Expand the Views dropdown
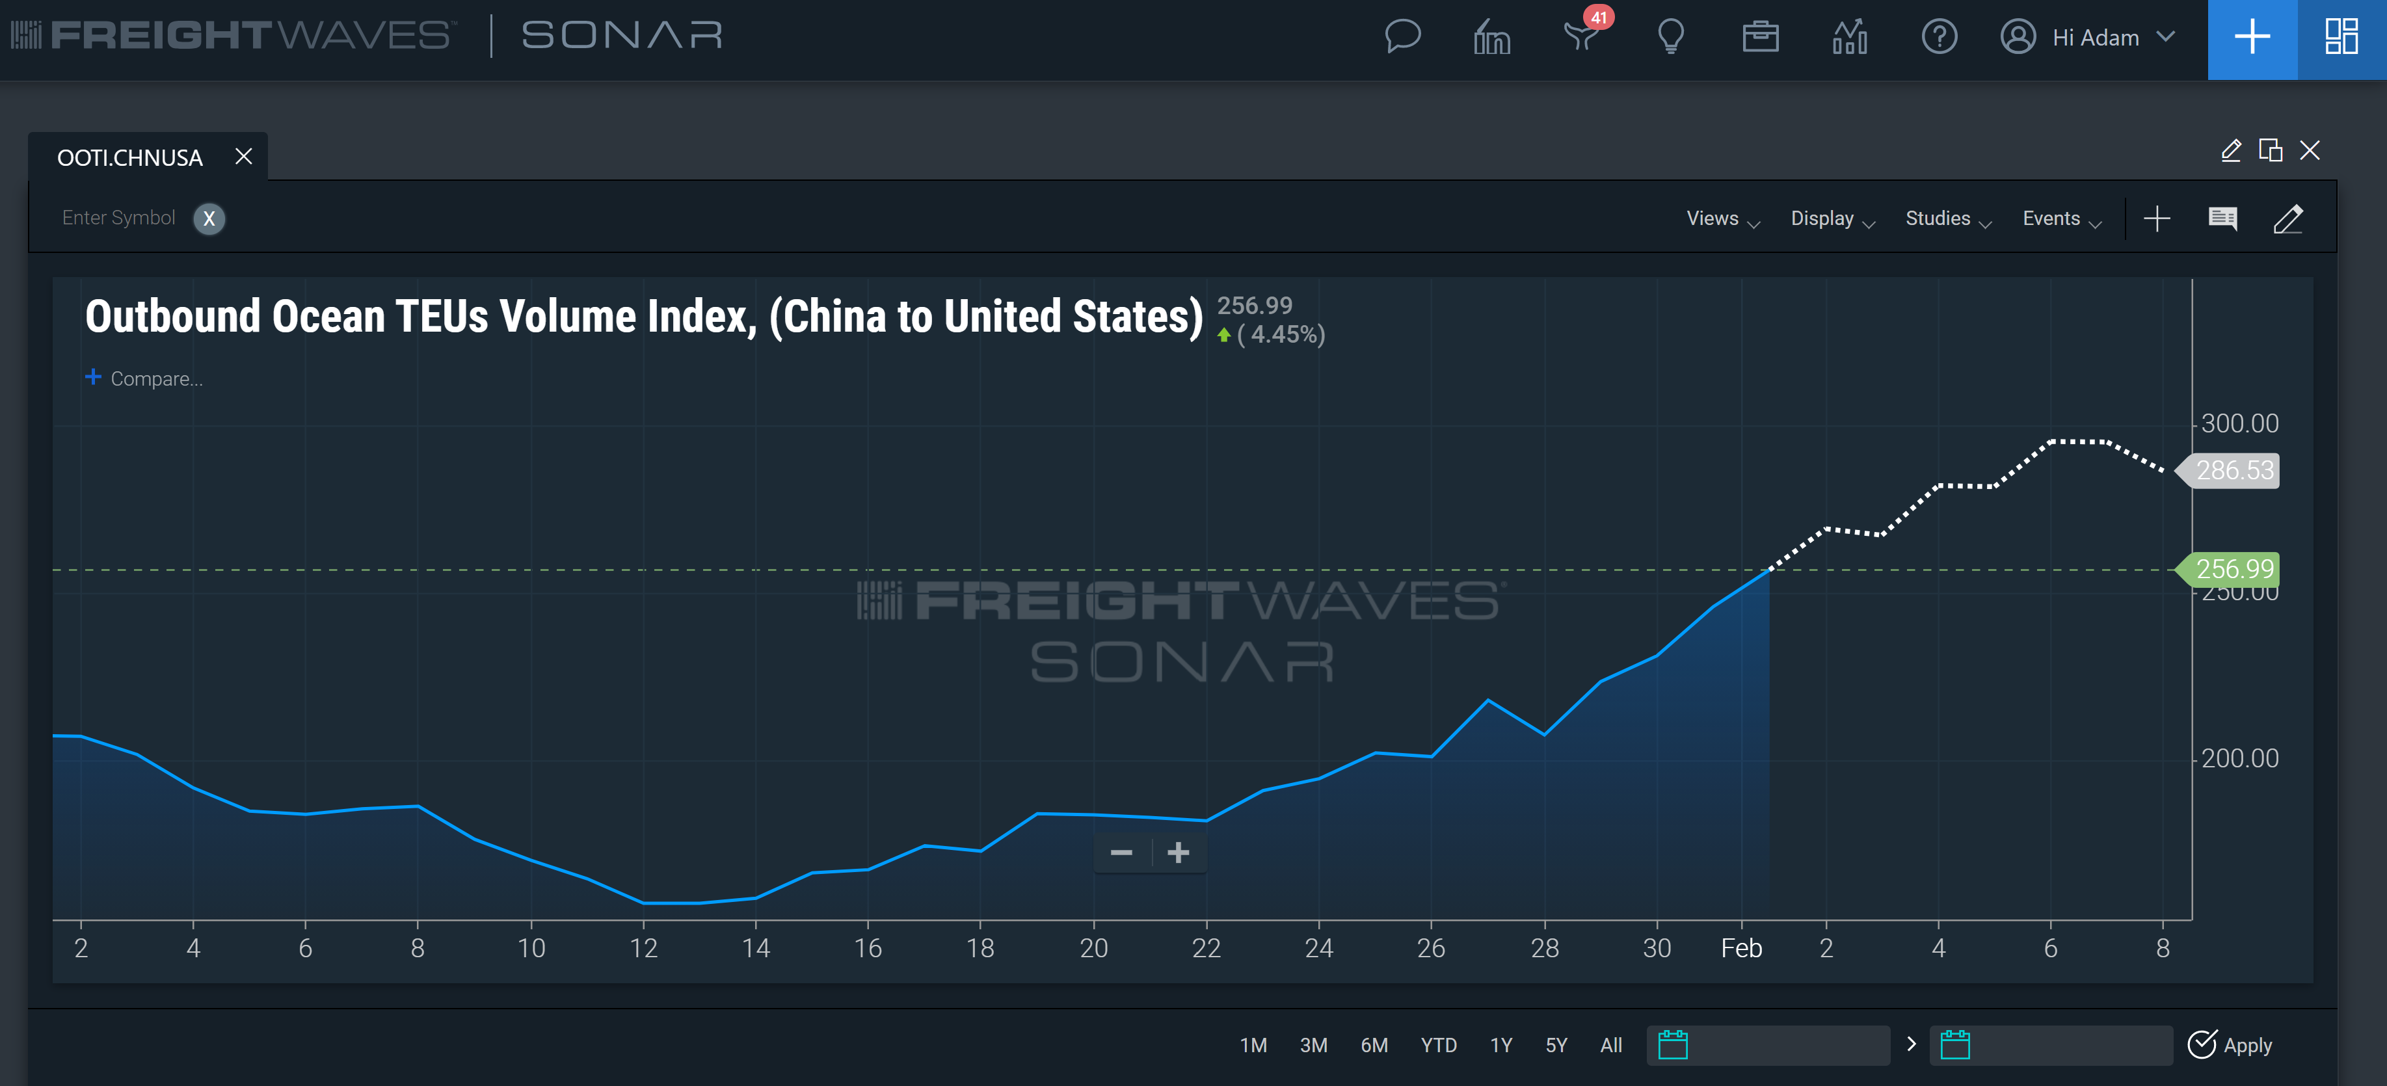2387x1086 pixels. click(x=1722, y=219)
